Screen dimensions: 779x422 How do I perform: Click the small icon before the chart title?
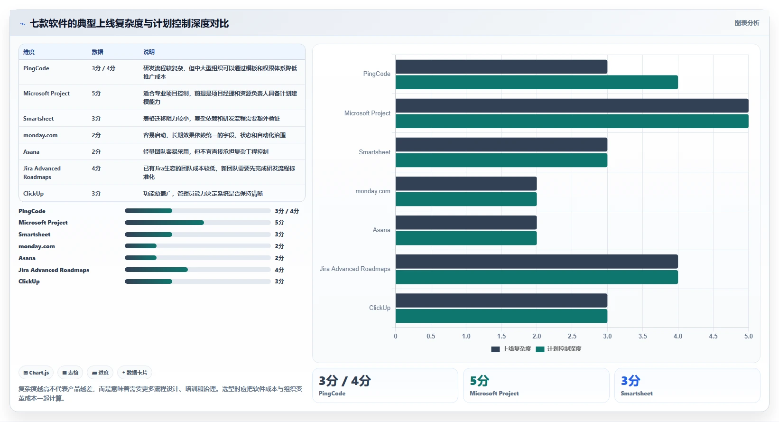(x=22, y=24)
